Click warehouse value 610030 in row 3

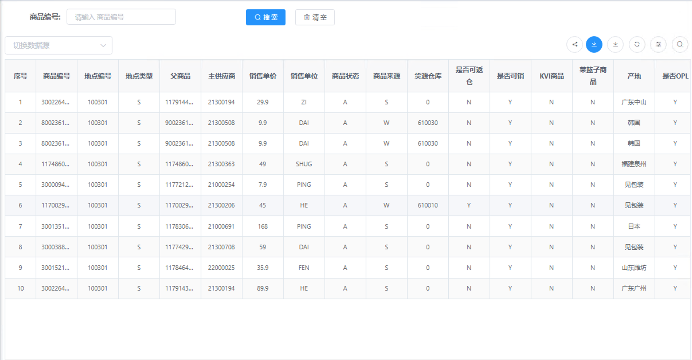(427, 143)
